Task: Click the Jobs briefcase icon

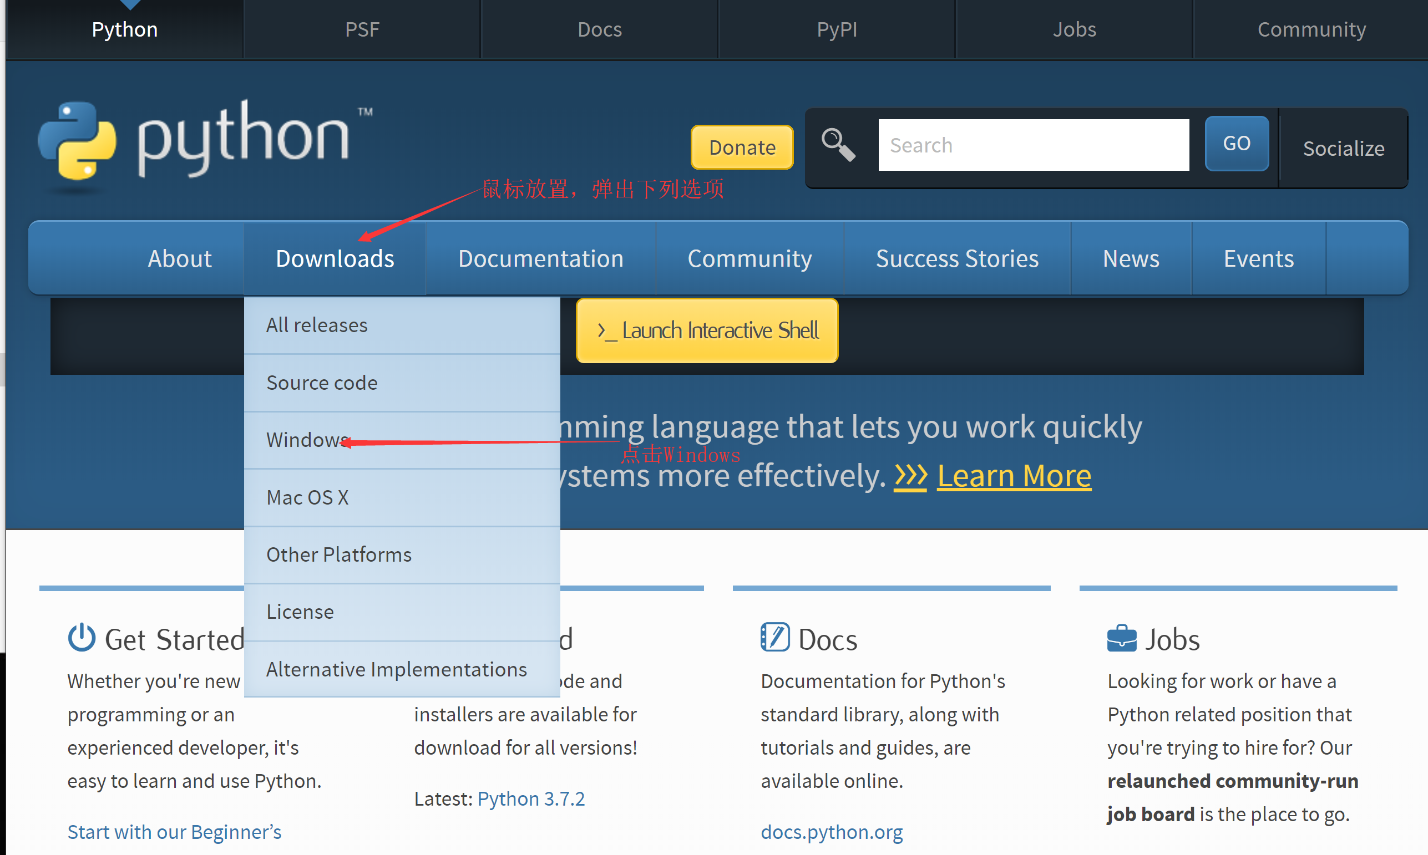Action: (x=1121, y=639)
